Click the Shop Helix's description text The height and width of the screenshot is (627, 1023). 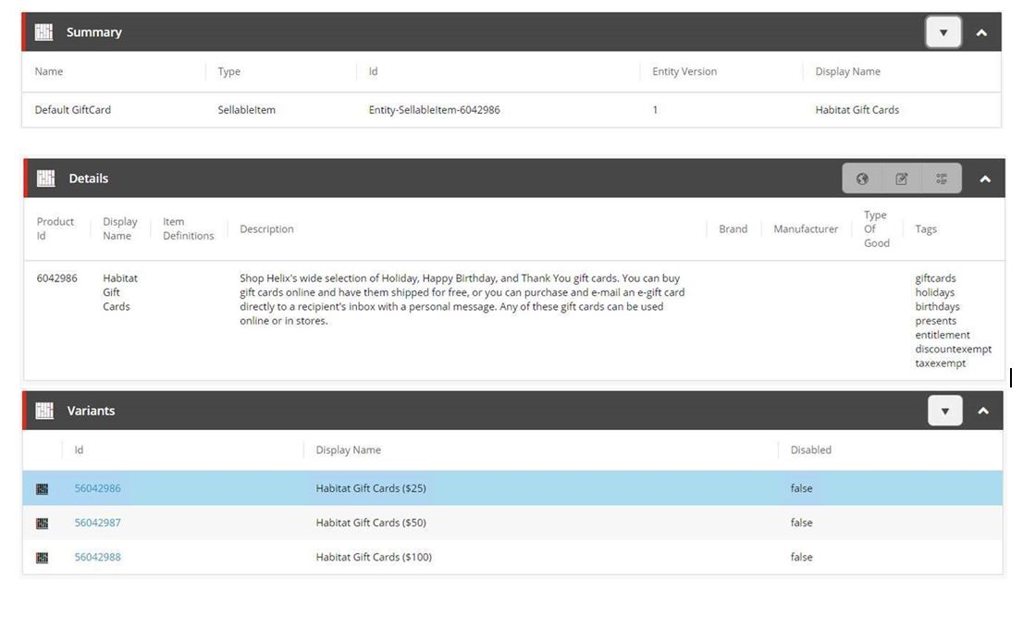[x=462, y=300]
